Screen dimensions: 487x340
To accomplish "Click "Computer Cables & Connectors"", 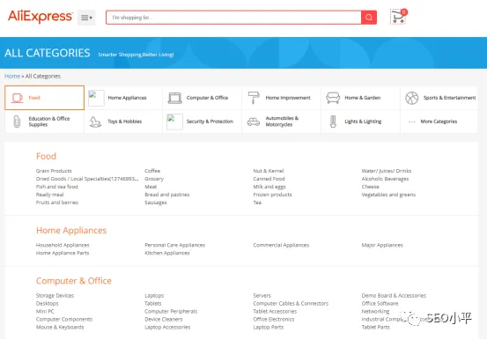I will pyautogui.click(x=291, y=303).
